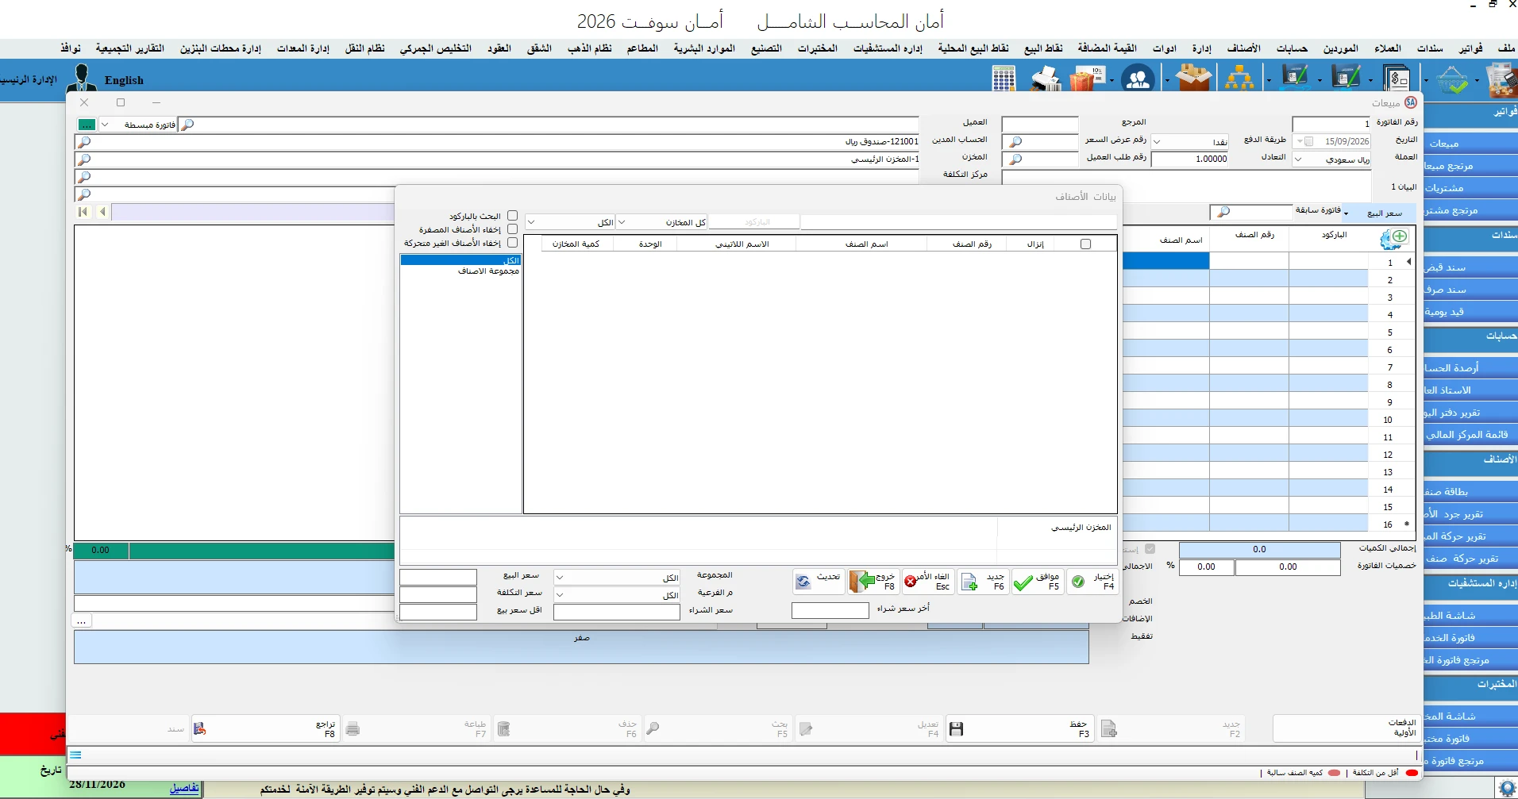1518x799 pixels.
Task: Open the 'نقاط البيع' Point of Sale menu
Action: (1043, 48)
